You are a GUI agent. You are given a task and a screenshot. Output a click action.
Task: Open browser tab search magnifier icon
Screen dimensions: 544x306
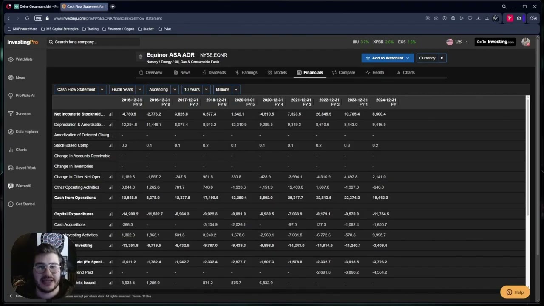click(504, 6)
